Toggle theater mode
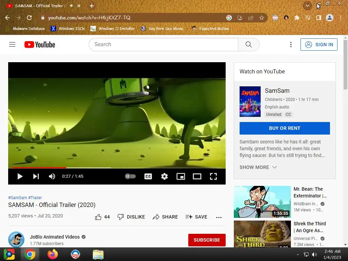This screenshot has width=348, height=261. coord(197,176)
